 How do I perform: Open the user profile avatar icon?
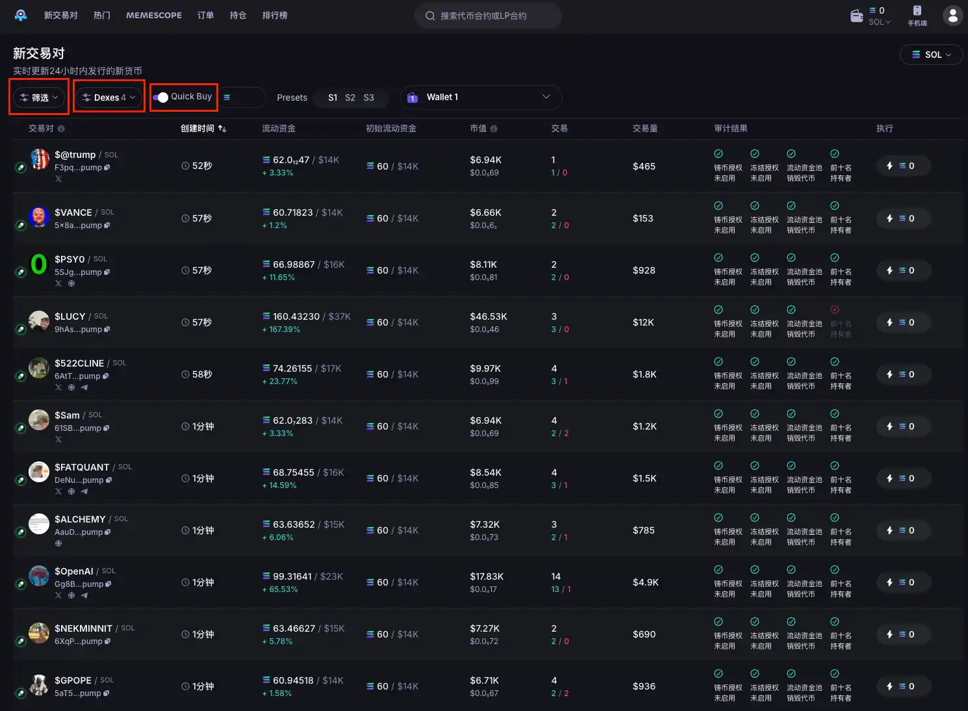click(x=952, y=16)
